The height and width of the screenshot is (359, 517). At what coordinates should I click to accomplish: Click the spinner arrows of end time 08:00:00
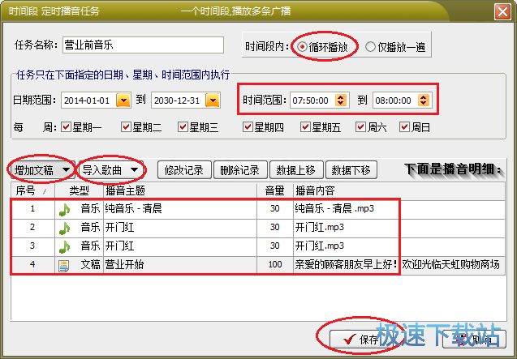424,100
